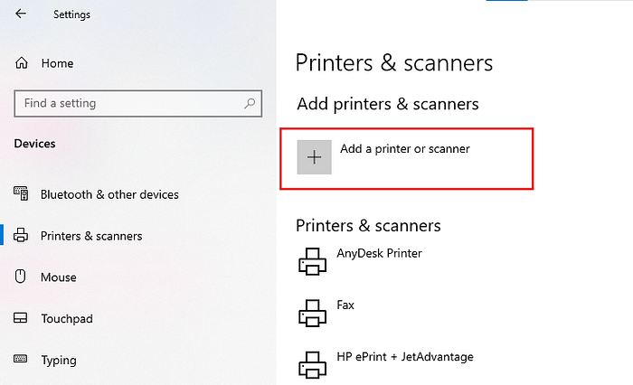Screen dimensions: 633x385
Task: Click the Printers & scanners page title
Action: [394, 63]
